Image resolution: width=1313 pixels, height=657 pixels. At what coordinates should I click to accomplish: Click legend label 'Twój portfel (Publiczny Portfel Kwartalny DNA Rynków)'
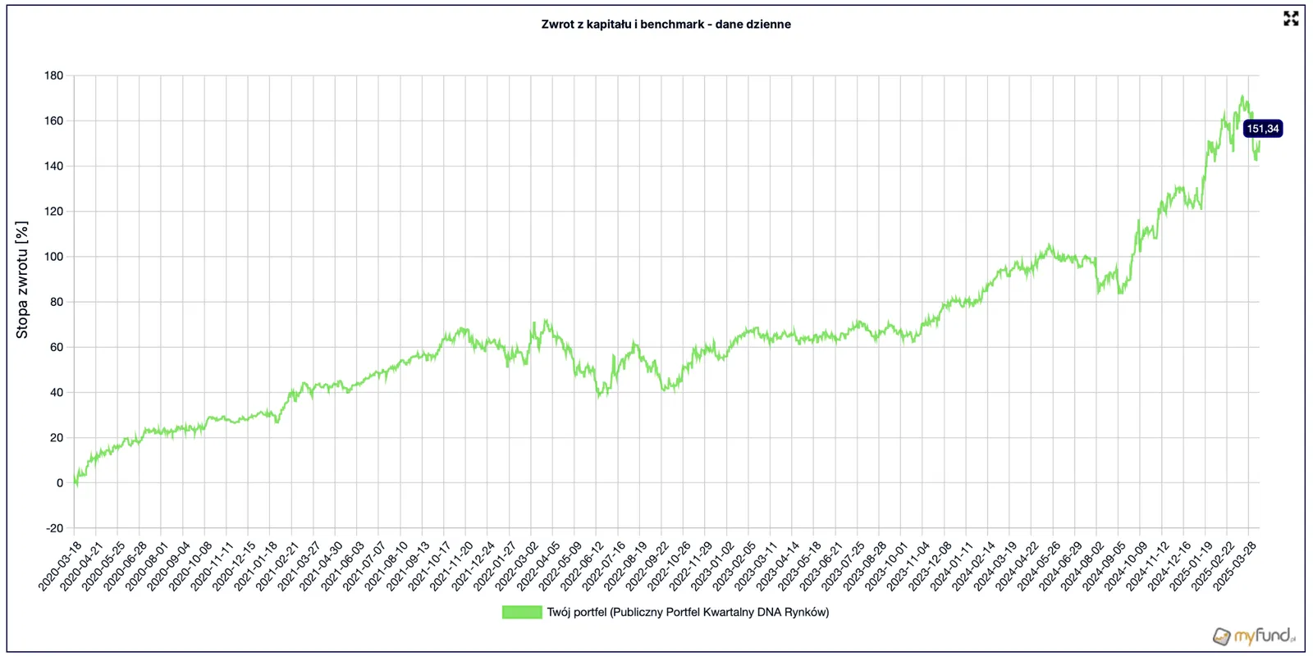(x=689, y=612)
